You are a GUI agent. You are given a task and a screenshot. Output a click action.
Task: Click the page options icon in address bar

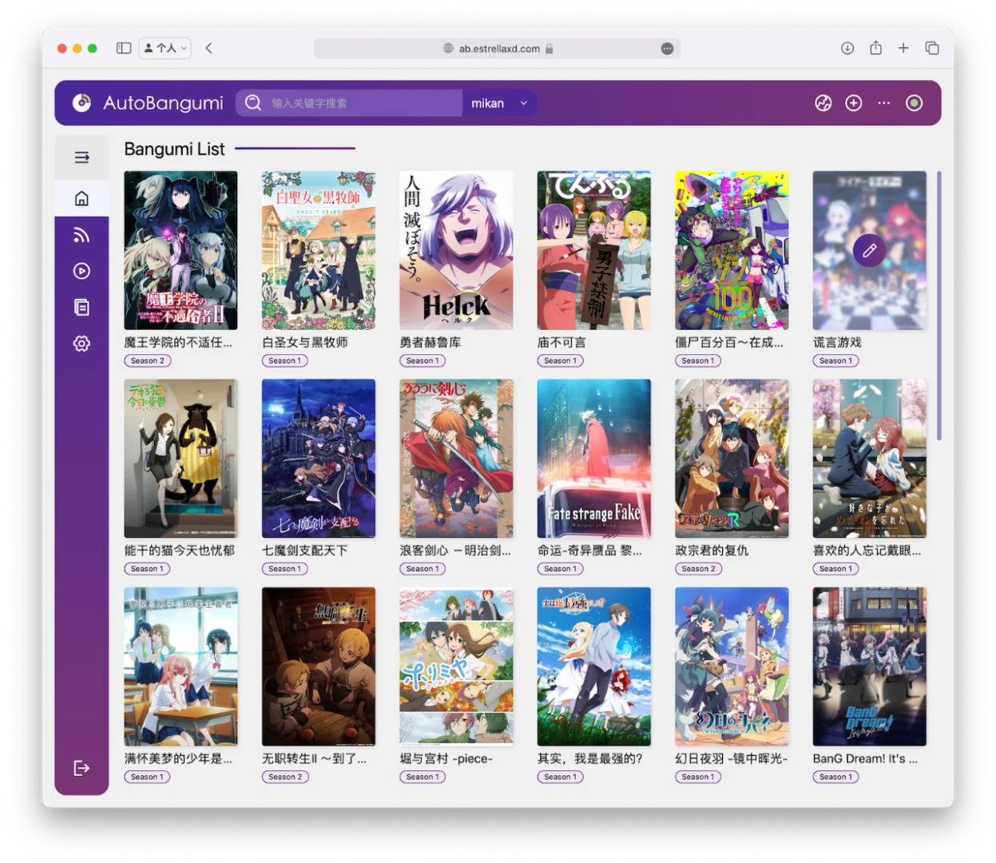(x=668, y=49)
